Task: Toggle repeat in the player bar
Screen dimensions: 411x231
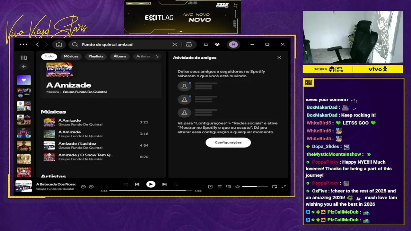Action: pos(176,184)
